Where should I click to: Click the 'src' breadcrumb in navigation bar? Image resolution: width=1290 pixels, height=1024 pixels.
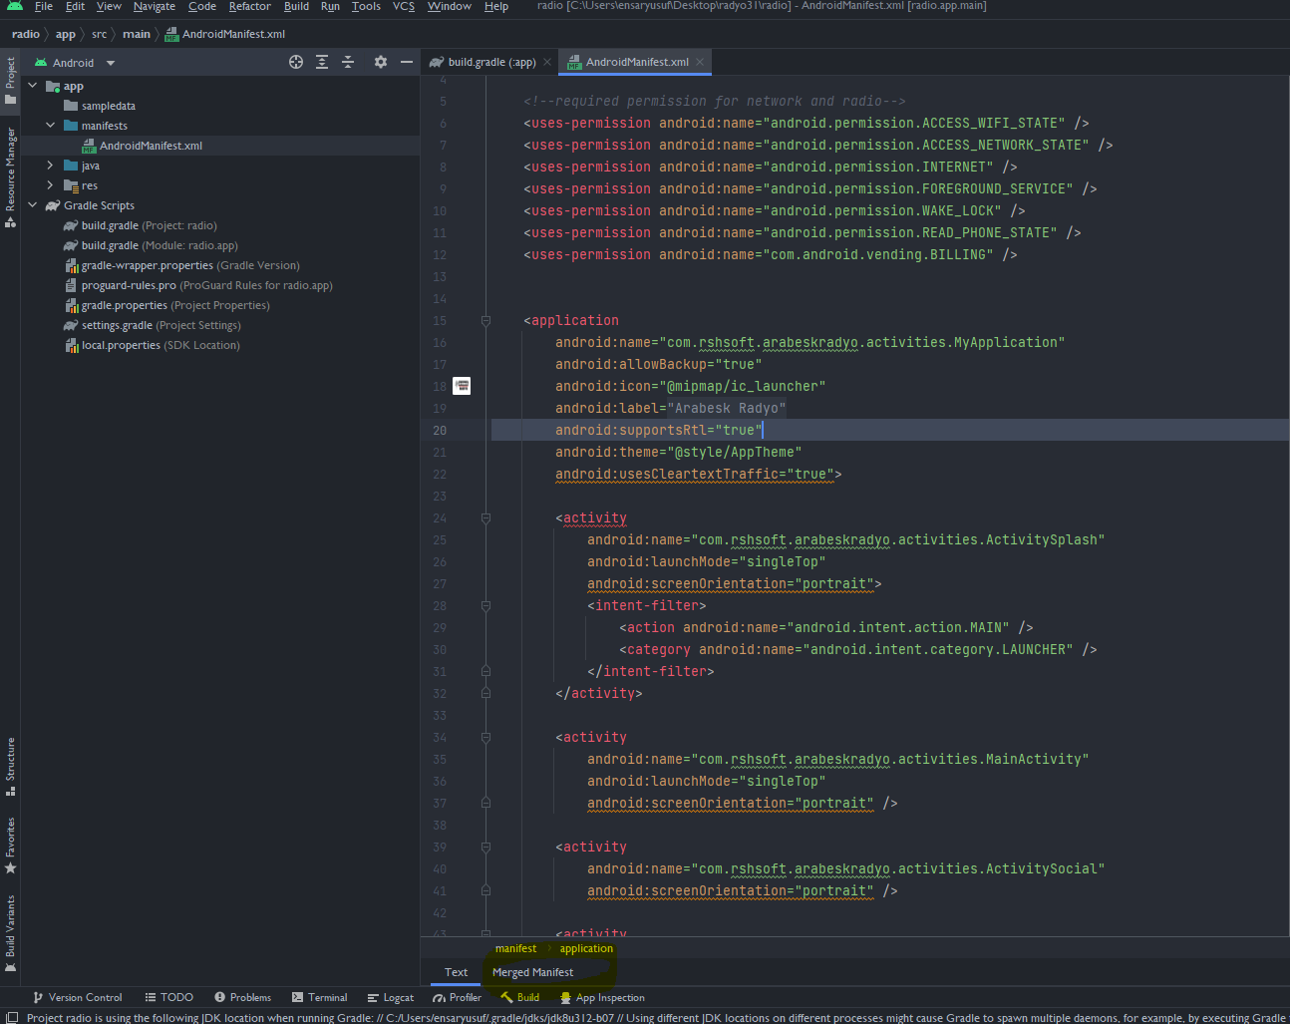pos(99,34)
